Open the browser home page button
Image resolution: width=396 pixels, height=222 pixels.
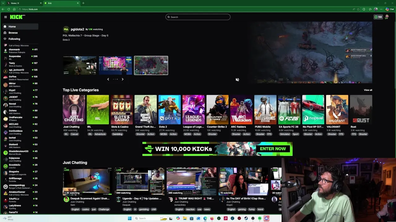coord(14,9)
